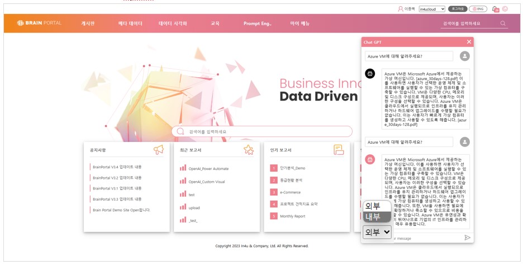Click first Azure VM question bubble
This screenshot has width=523, height=265.
click(409, 56)
